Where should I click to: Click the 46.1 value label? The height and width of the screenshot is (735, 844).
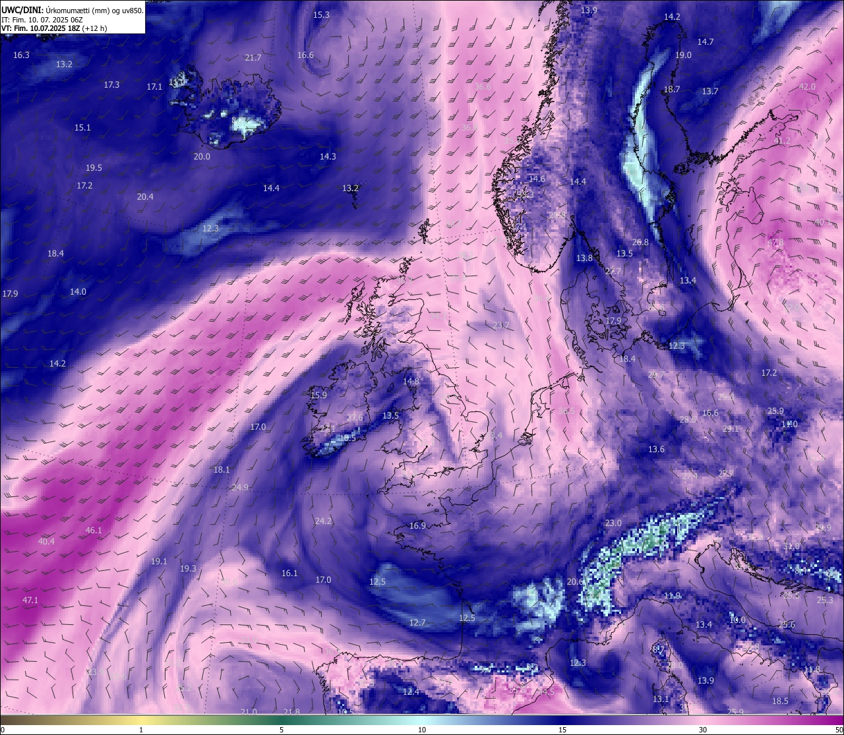point(94,531)
